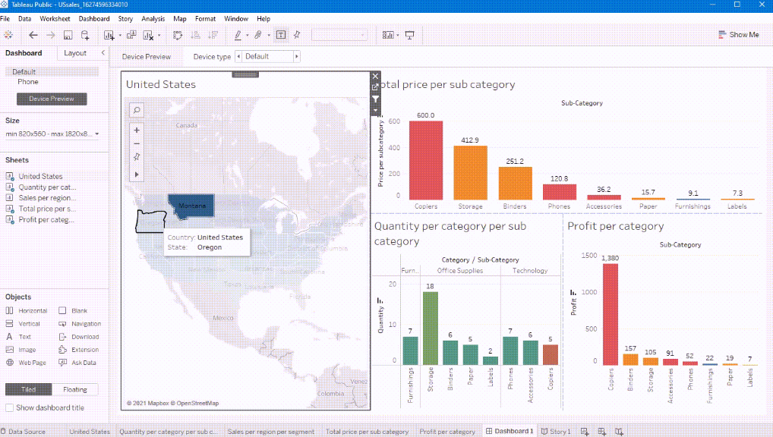Zoom out on the map with minus

pyautogui.click(x=137, y=144)
